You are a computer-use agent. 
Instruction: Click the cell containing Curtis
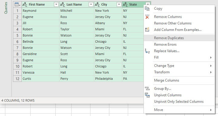41,79
